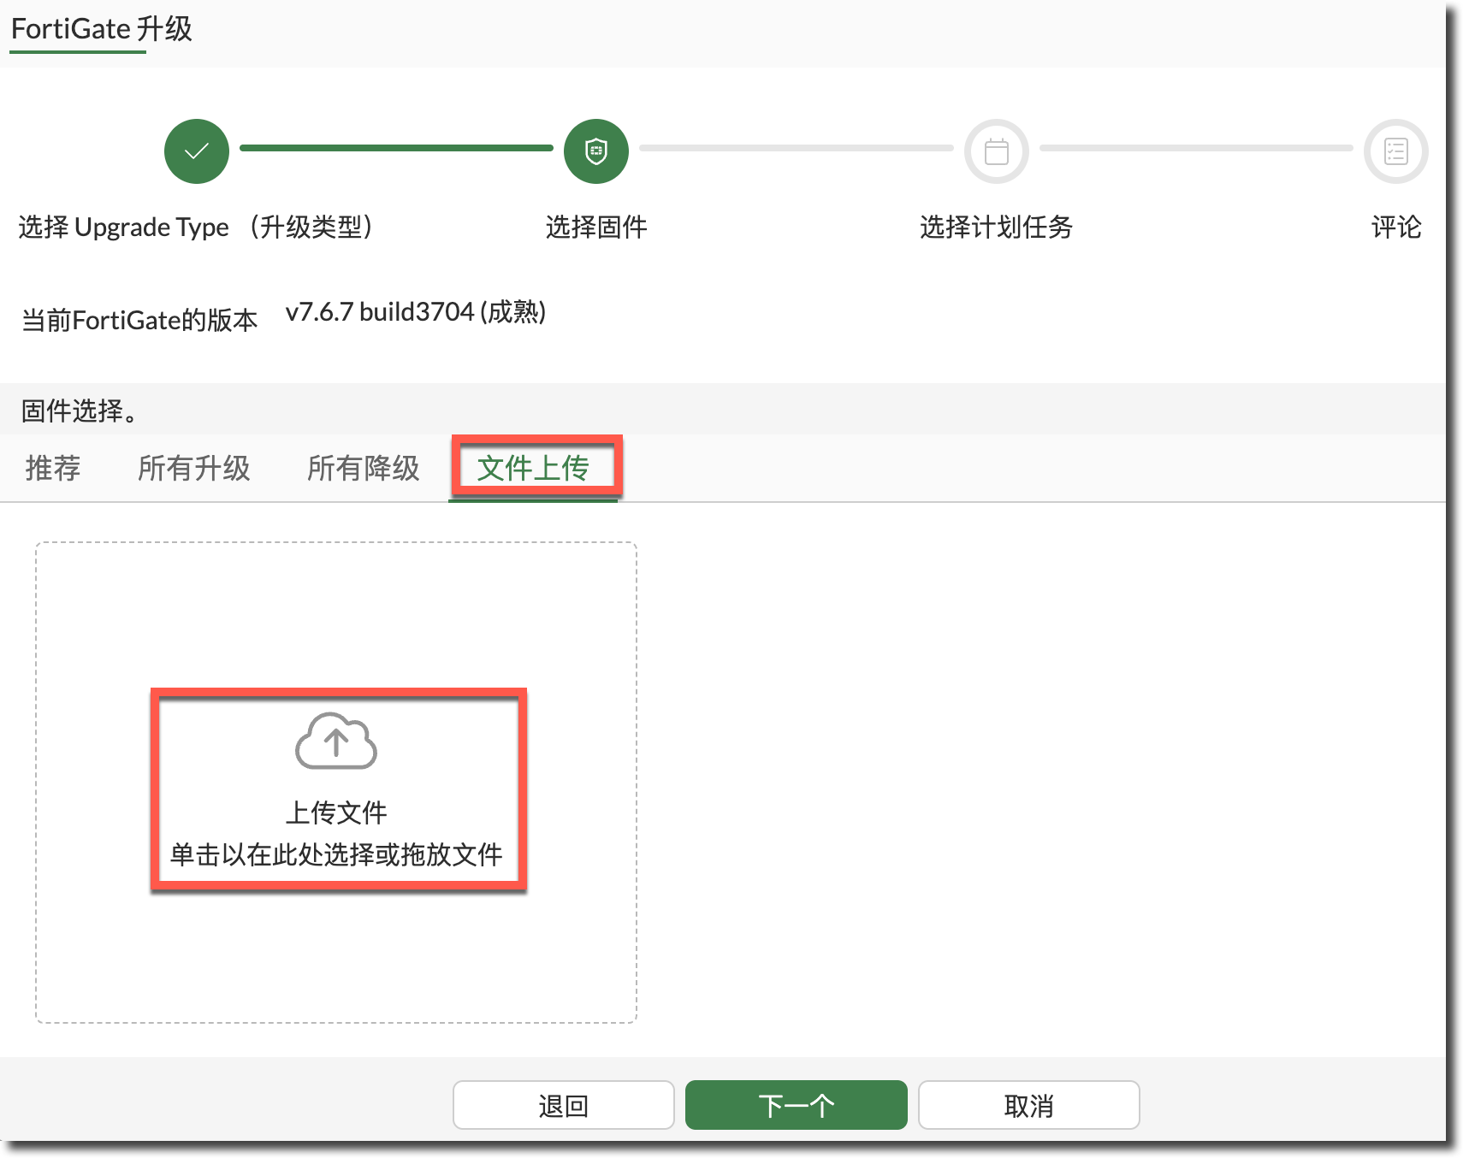
Task: Click the 当前FortiGate的版本 label
Action: tap(139, 320)
